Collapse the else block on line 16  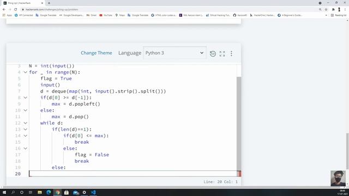click(26, 148)
